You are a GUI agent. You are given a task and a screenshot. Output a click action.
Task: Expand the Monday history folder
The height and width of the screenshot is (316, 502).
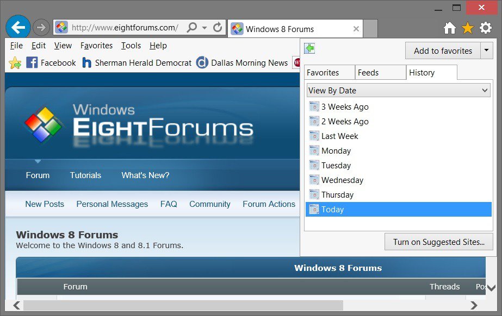[x=398, y=151]
